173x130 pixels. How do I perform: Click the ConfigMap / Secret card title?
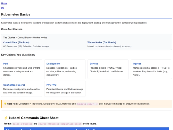pyautogui.click(x=14, y=85)
